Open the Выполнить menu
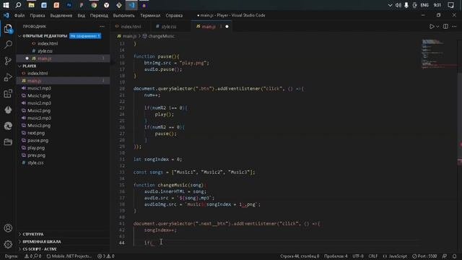This screenshot has width=462, height=260. pyautogui.click(x=123, y=15)
